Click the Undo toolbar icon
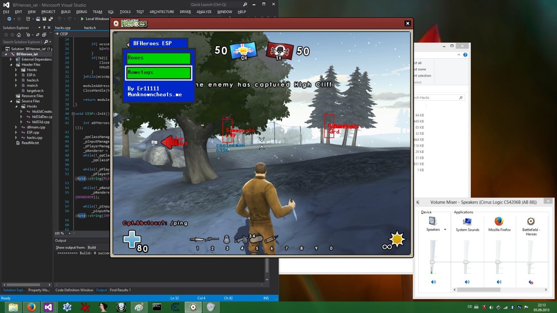Viewport: 557px width, 313px height. [x=59, y=19]
